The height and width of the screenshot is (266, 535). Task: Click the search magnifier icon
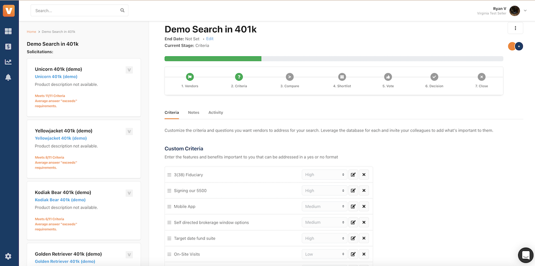(123, 11)
